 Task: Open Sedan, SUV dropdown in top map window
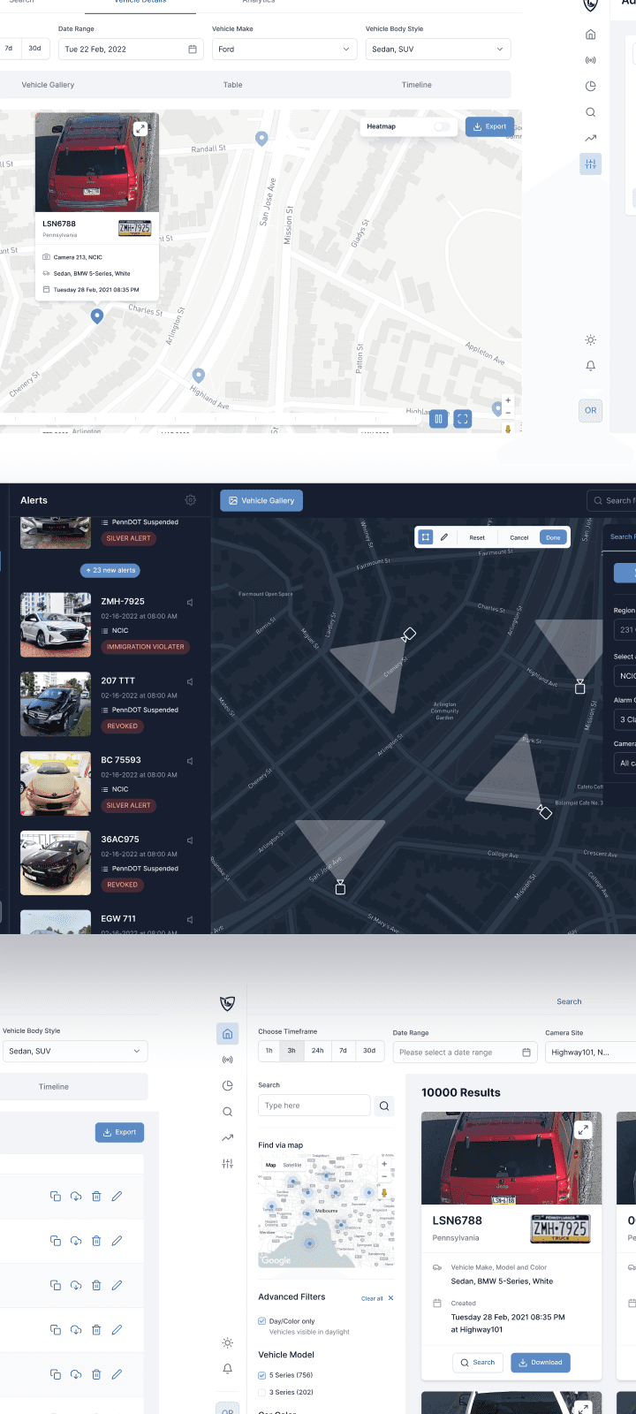(438, 49)
